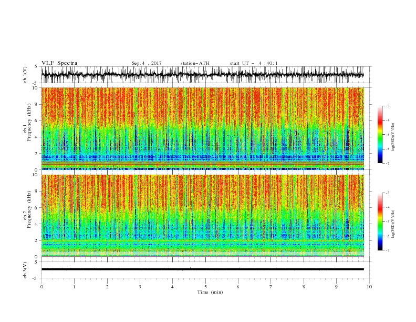Viewport: 416px width, 322px height.
Task: Click the "ch.3(V)" waveform axis label
Action: coord(25,270)
